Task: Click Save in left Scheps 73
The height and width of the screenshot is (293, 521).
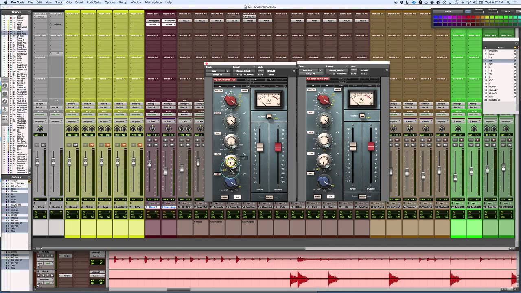Action: [x=278, y=86]
